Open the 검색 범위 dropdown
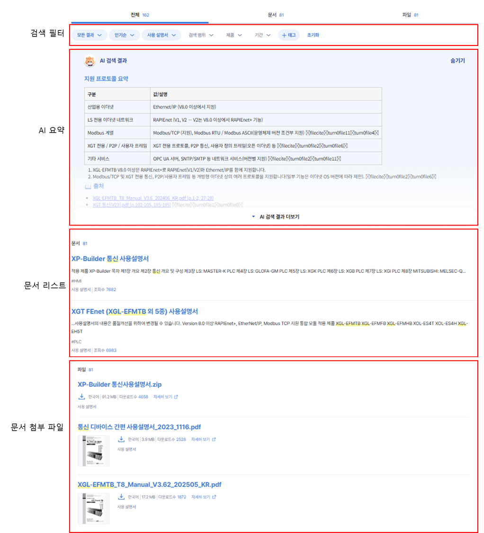The image size is (484, 533). (201, 35)
